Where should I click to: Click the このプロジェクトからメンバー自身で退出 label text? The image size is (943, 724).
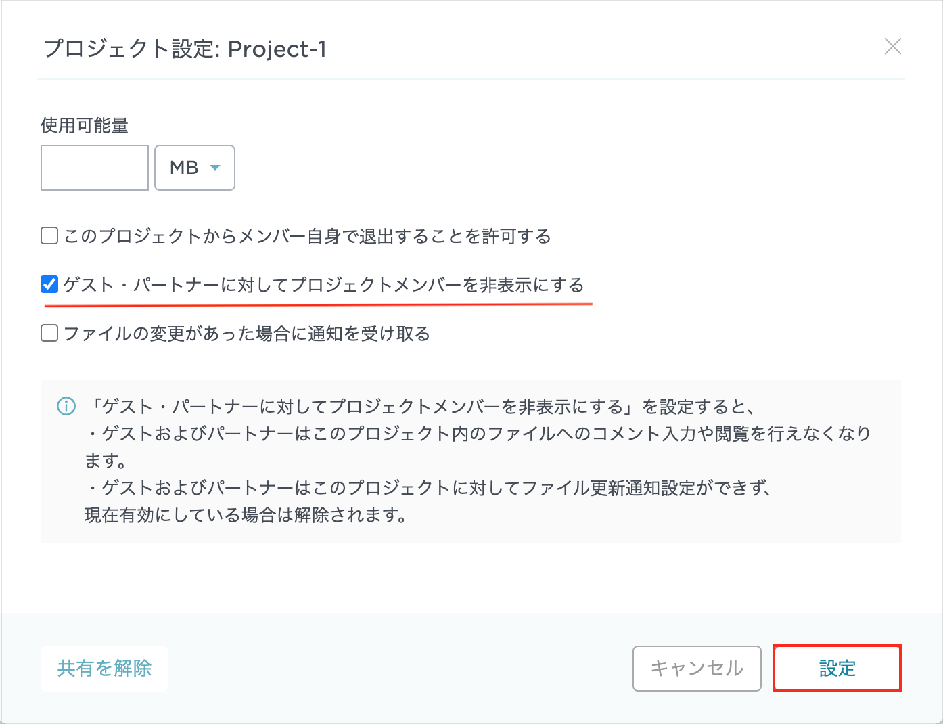pyautogui.click(x=307, y=236)
